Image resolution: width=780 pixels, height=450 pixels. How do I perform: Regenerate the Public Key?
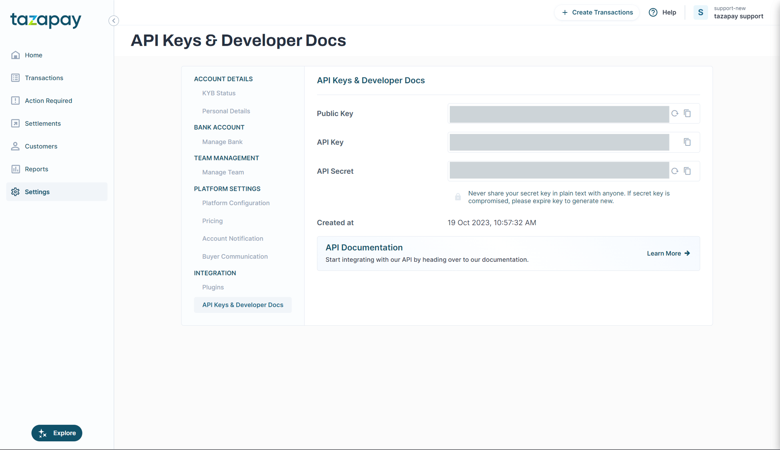[x=674, y=113]
